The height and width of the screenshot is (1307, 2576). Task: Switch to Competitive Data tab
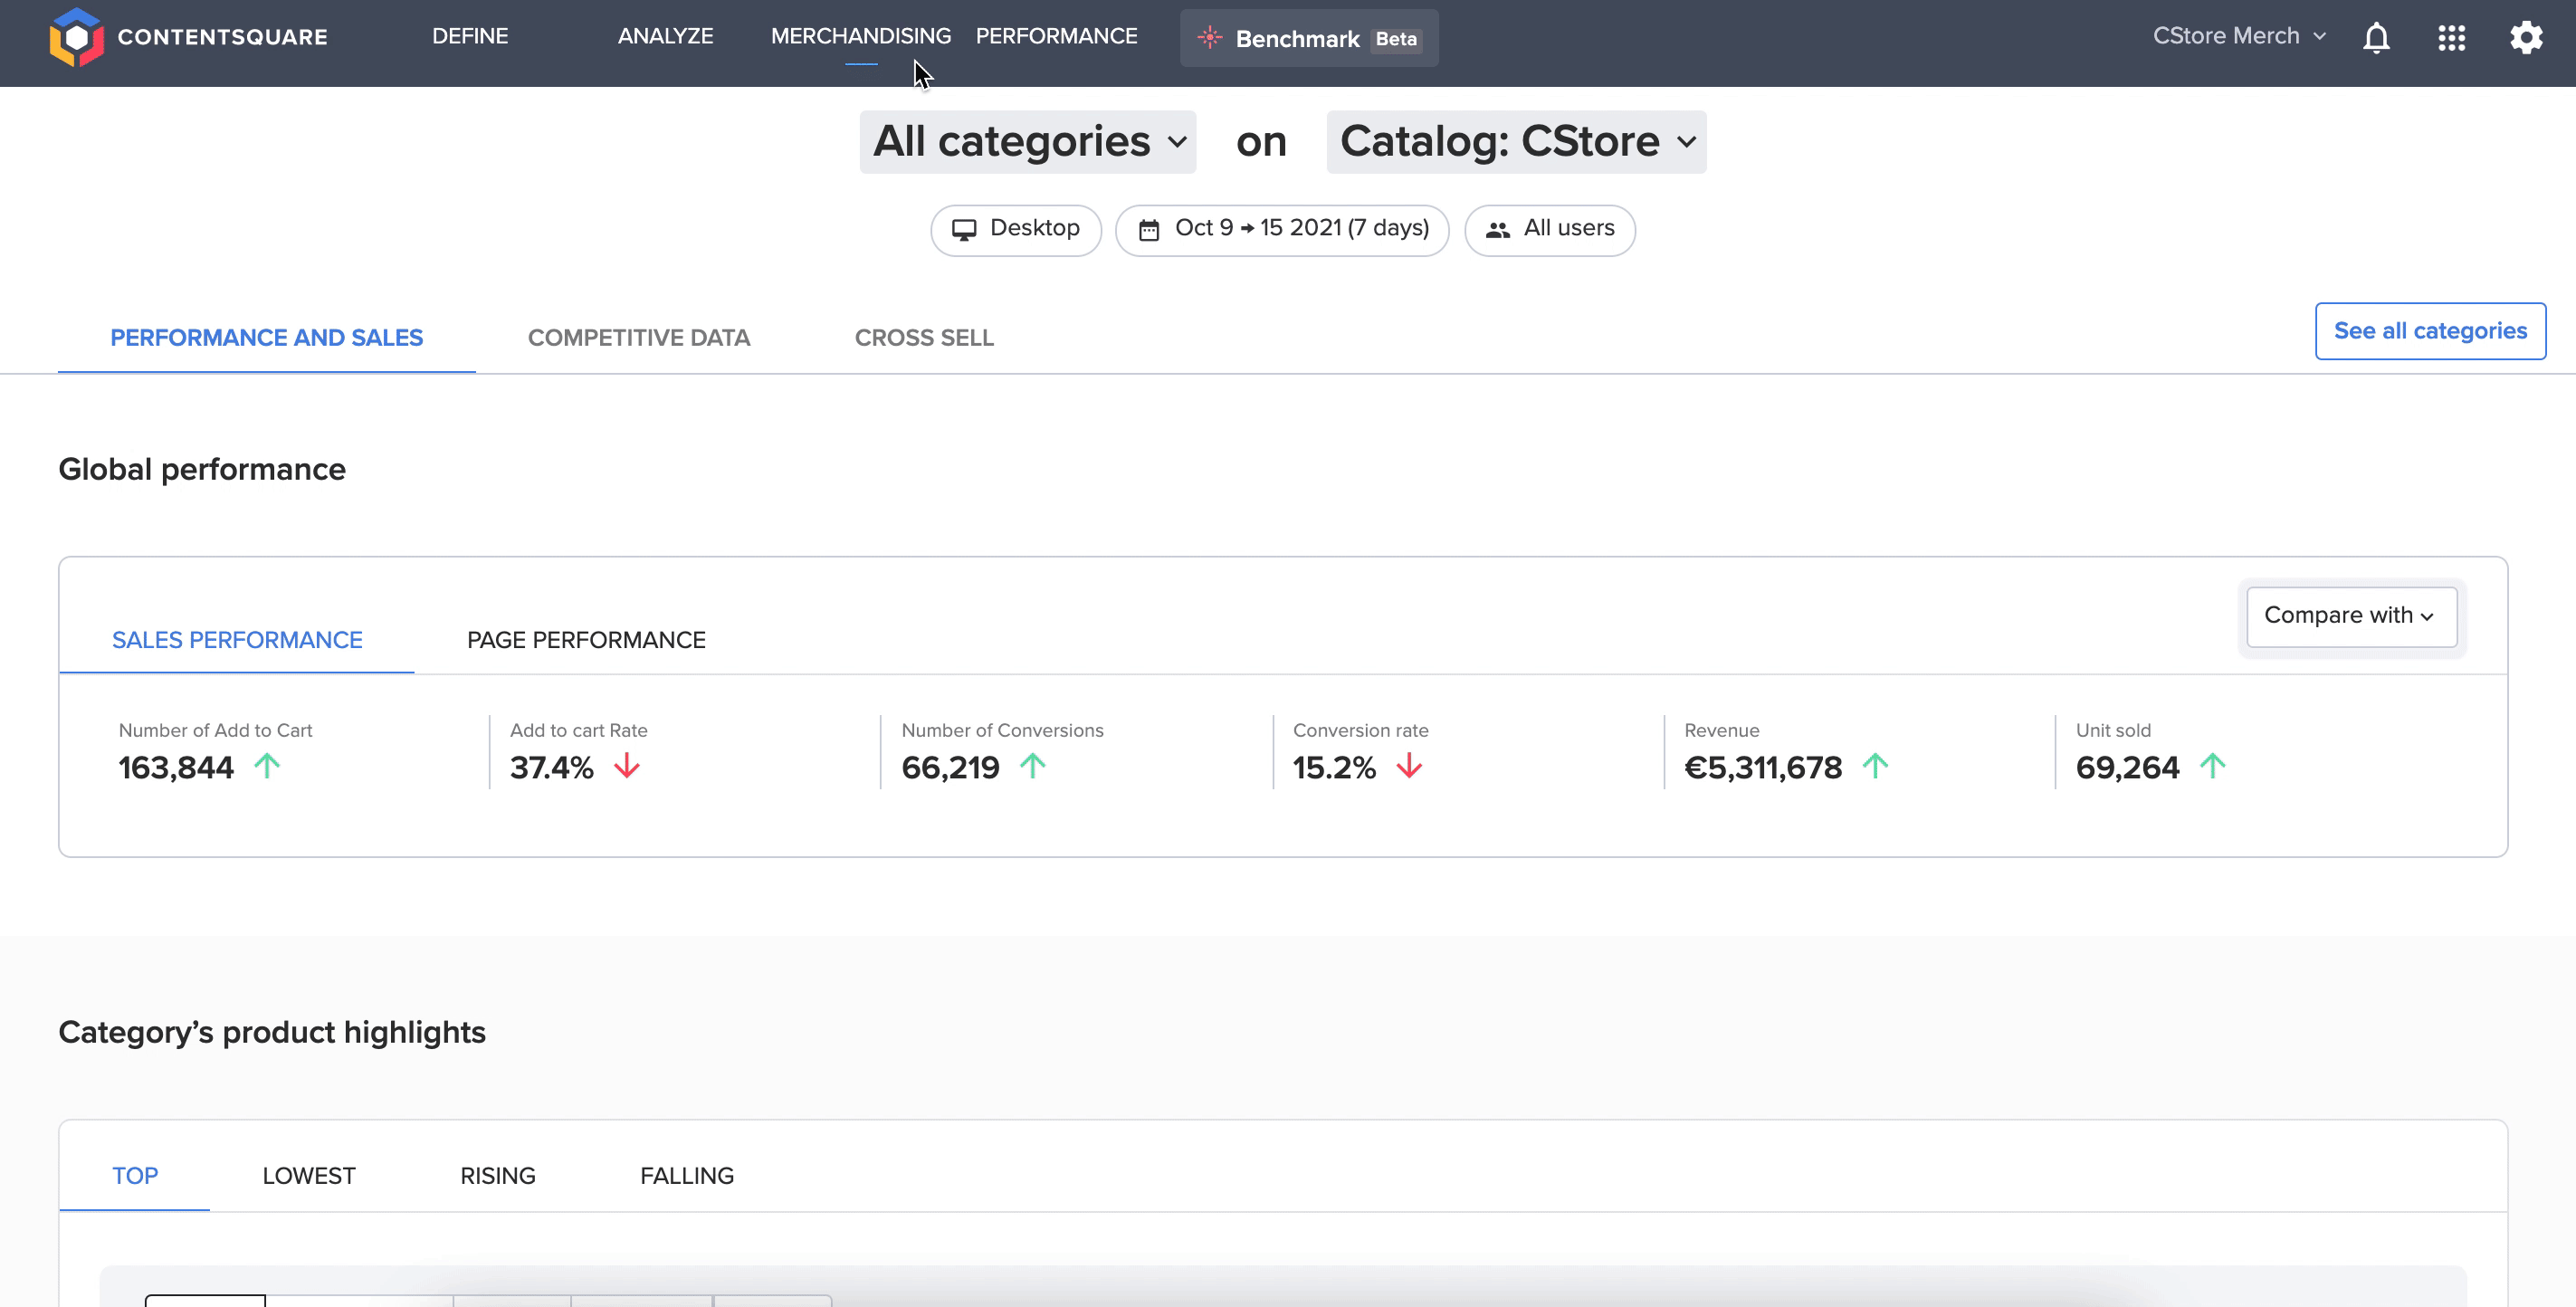[639, 338]
